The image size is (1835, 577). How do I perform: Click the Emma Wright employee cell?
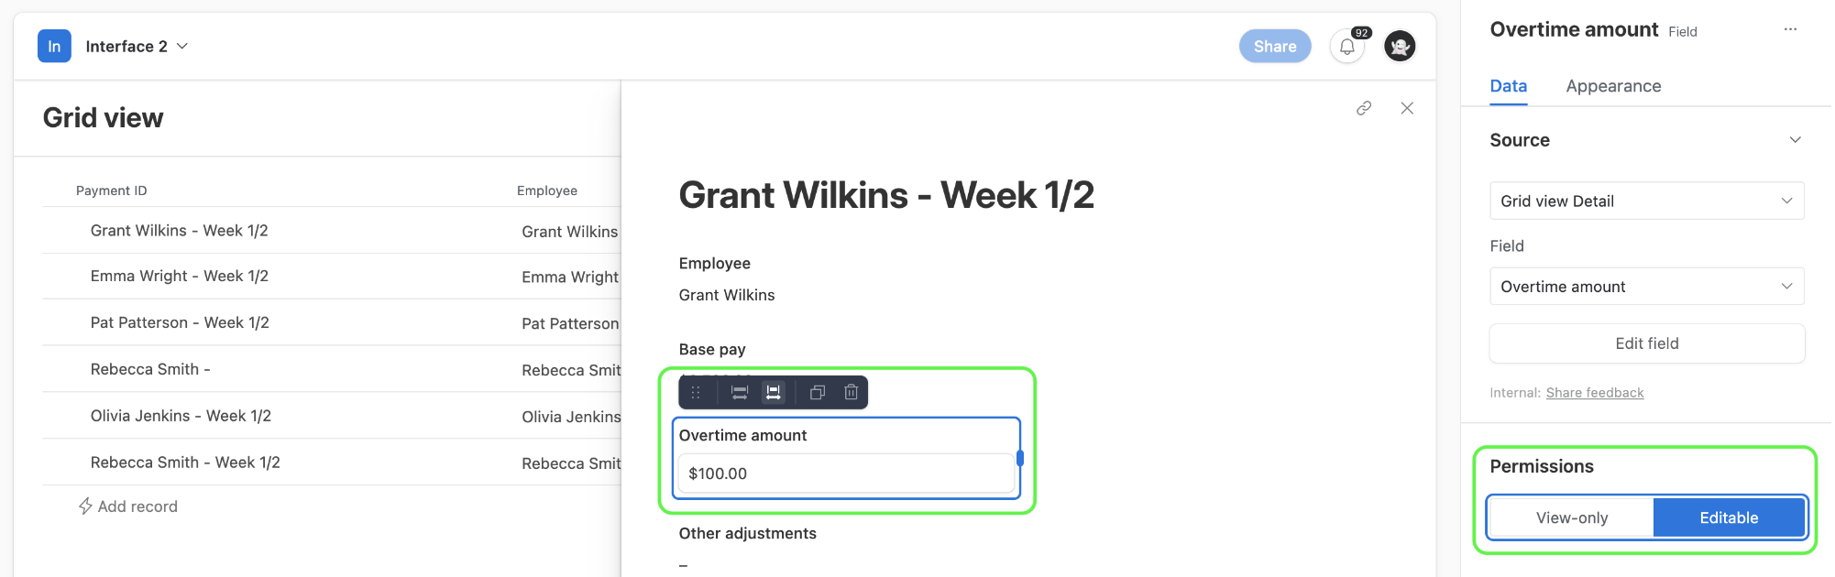click(570, 278)
